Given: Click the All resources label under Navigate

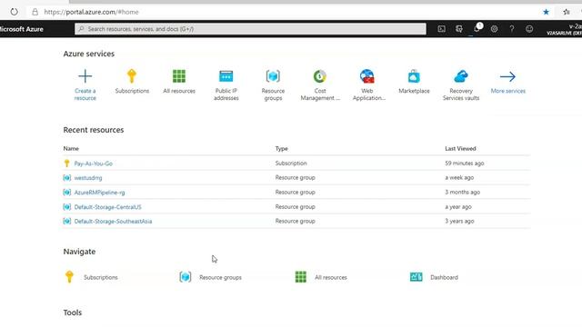Looking at the screenshot, I should coord(331,277).
